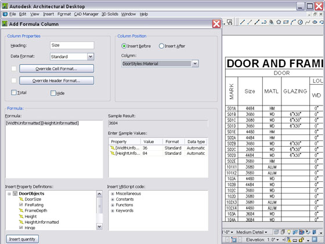Select the thick line tool with black endpoints
Image resolution: width=325 pixels, height=244 pixels.
click(x=257, y=22)
